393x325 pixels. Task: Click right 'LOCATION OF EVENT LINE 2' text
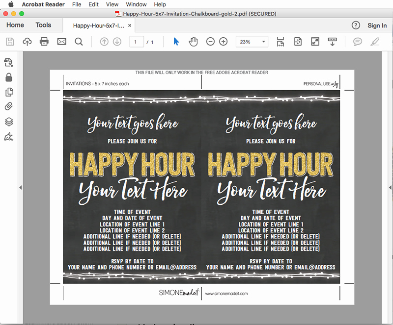point(271,230)
